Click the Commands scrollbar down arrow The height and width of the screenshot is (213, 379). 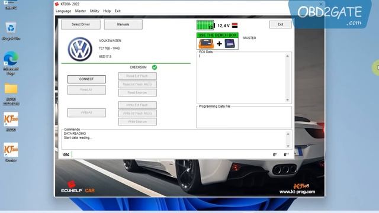[x=288, y=146]
